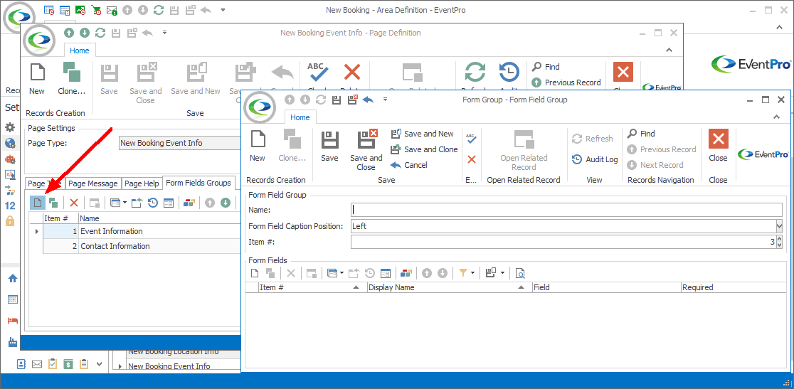The width and height of the screenshot is (794, 389).
Task: Select the Home tab in Form Group window
Action: click(x=300, y=117)
